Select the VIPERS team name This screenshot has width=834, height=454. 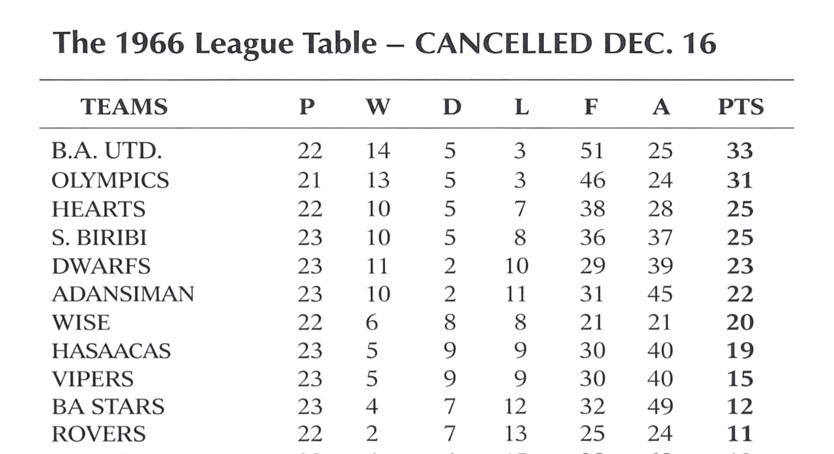[x=93, y=379]
